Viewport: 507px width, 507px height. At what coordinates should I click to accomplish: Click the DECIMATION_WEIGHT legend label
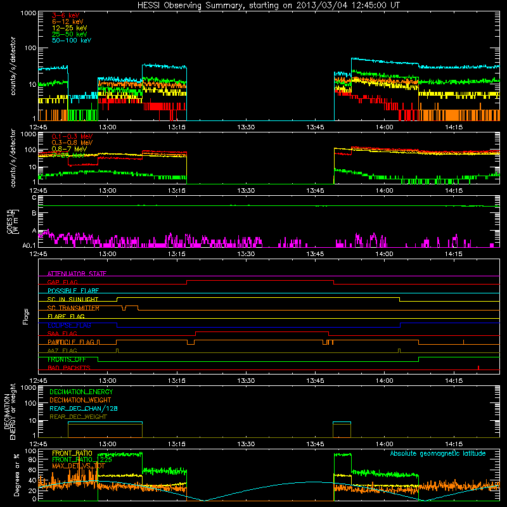80,400
